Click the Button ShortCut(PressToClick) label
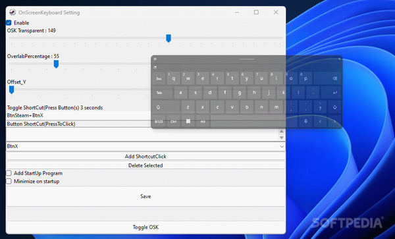This screenshot has height=239, width=395. pos(41,124)
